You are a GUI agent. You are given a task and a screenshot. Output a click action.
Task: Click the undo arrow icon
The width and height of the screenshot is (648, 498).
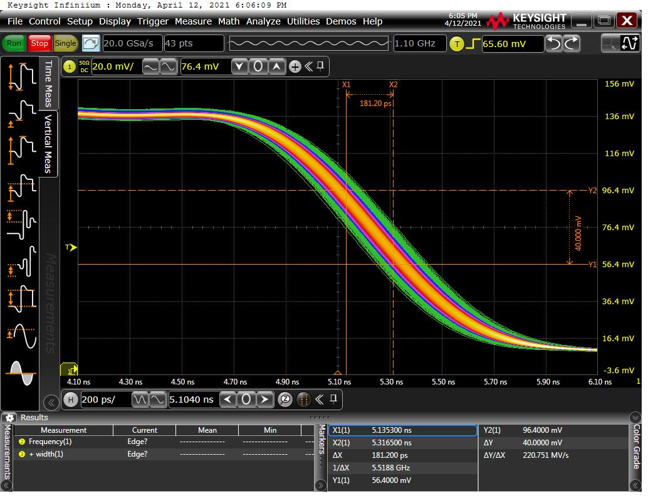point(553,43)
